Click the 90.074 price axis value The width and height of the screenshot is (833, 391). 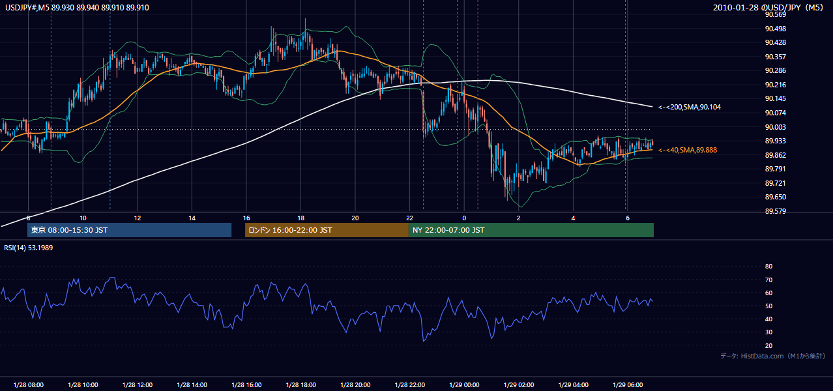(776, 113)
